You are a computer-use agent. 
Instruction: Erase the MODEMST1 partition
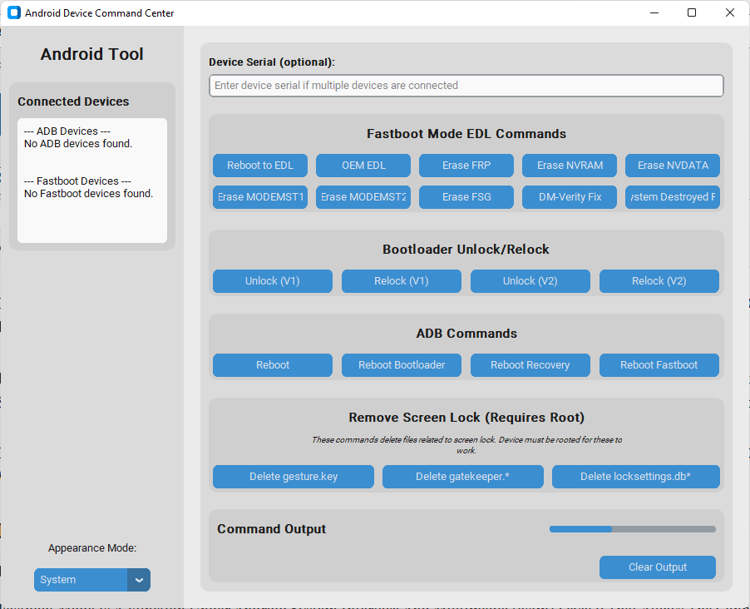point(259,197)
